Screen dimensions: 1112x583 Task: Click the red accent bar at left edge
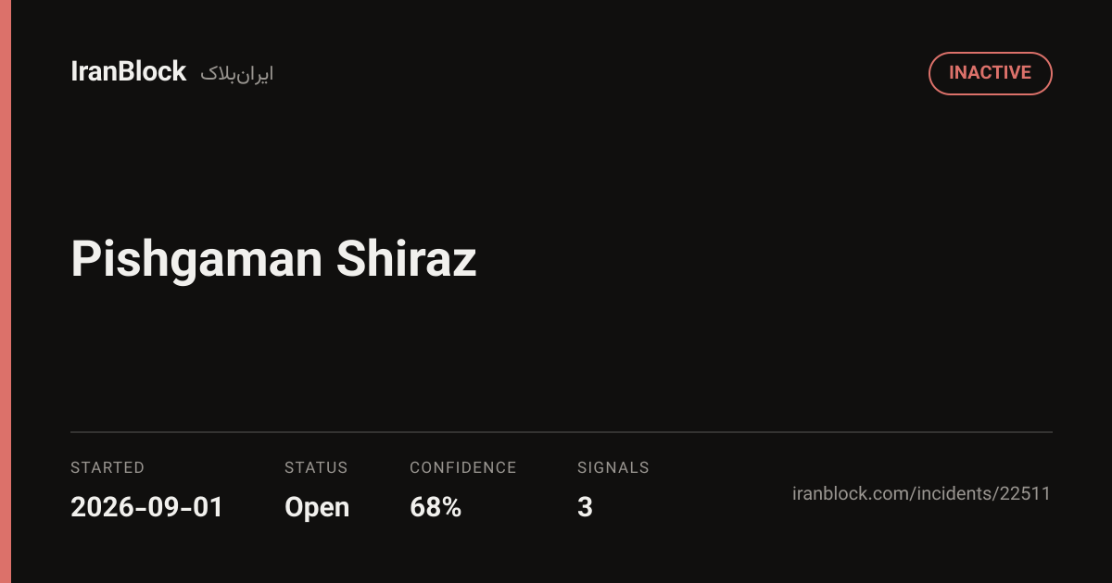6,291
